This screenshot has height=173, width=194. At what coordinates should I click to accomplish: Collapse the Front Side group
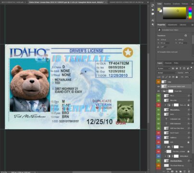pos(162,91)
